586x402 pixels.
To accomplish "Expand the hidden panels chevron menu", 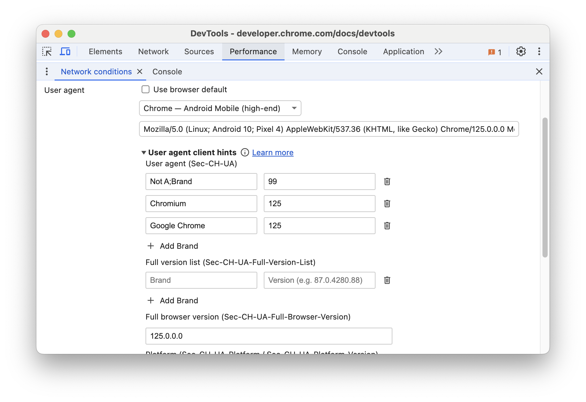I will (x=438, y=51).
